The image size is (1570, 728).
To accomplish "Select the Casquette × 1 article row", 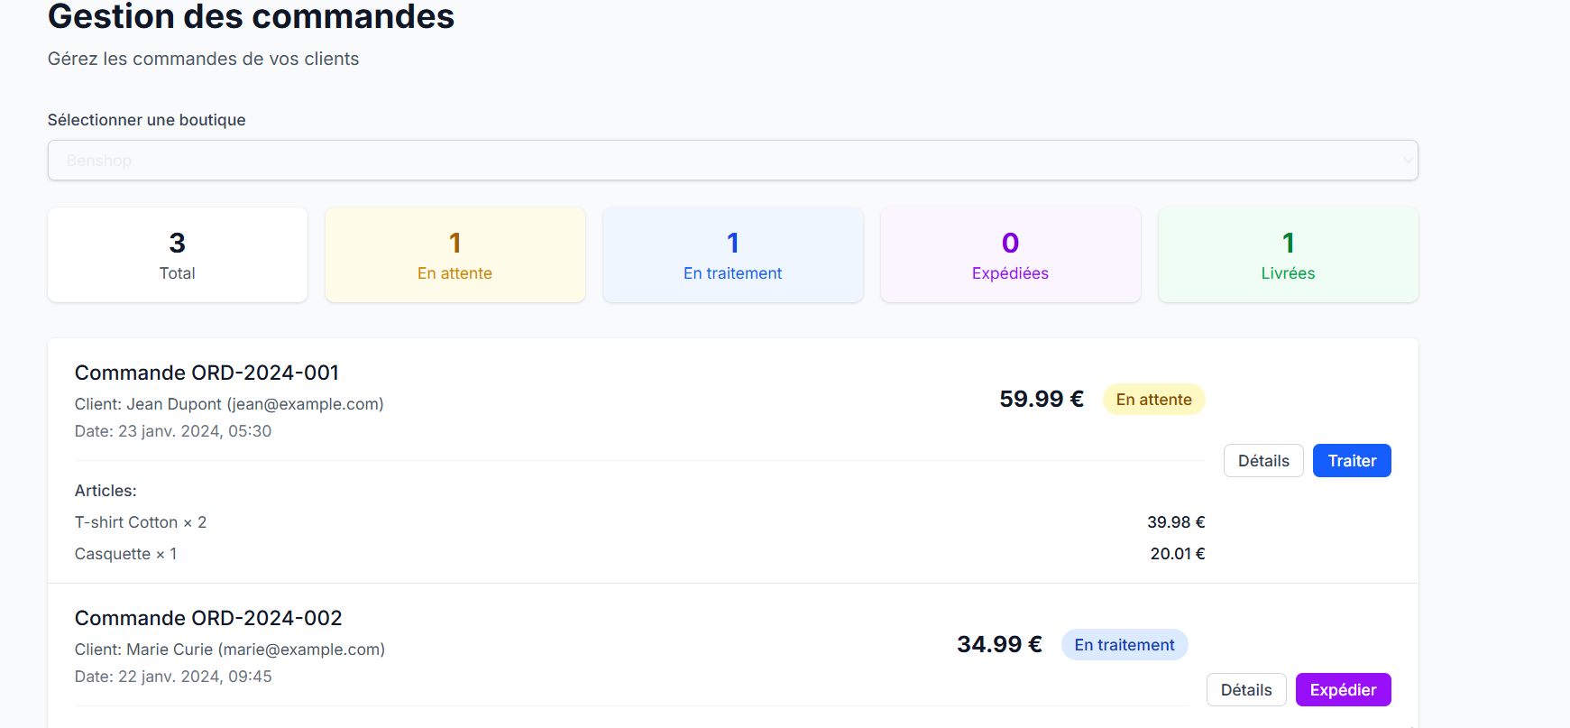I will click(x=125, y=554).
